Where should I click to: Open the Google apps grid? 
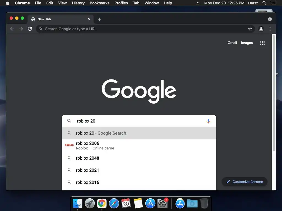click(x=262, y=43)
